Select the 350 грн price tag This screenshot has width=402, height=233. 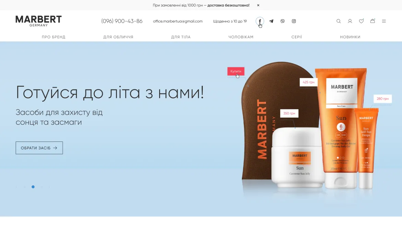click(289, 113)
